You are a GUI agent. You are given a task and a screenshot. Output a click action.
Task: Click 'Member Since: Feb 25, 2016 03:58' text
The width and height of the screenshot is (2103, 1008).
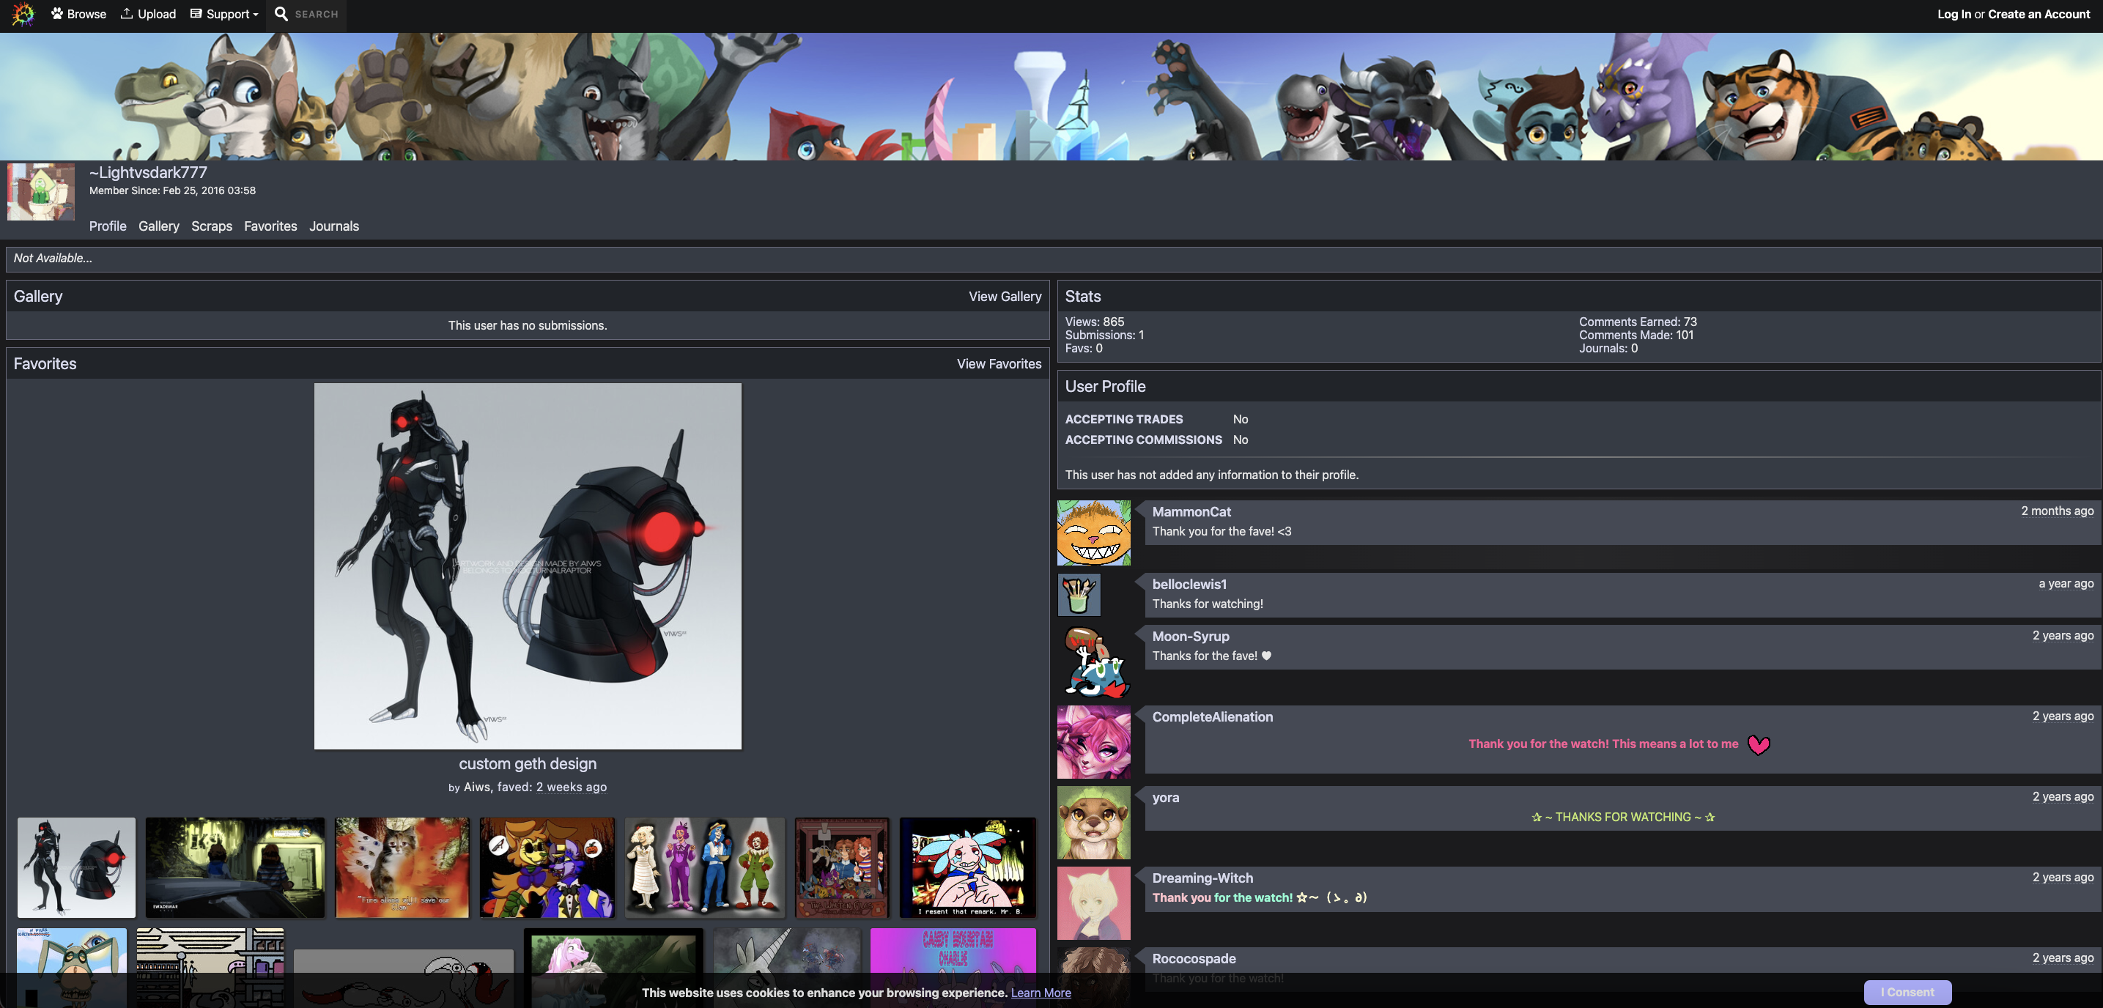pyautogui.click(x=172, y=190)
